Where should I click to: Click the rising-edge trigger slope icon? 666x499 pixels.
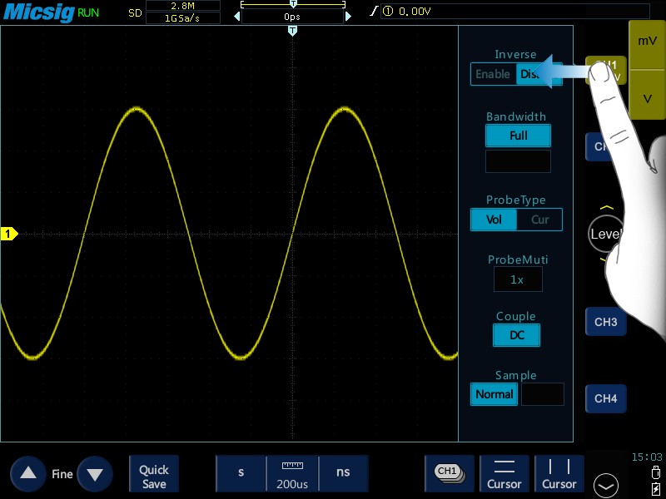(373, 12)
